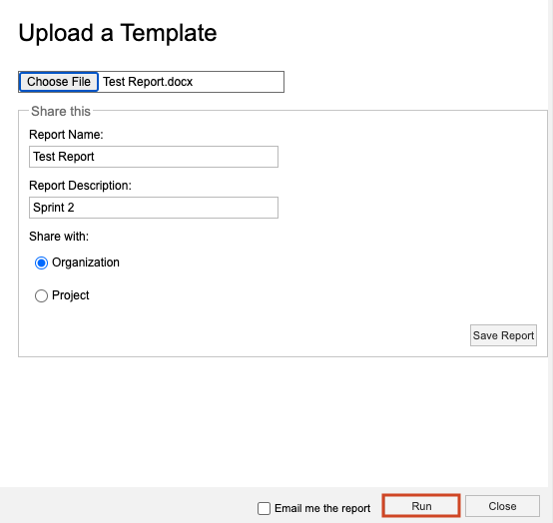
Task: Click the Report Description: label
Action: tap(80, 186)
